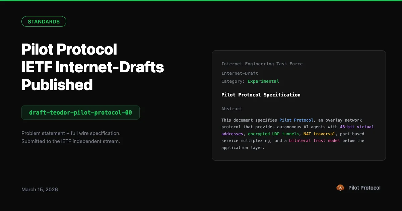The width and height of the screenshot is (402, 211).
Task: Click the NAT traversal highlighted text
Action: pos(319,134)
